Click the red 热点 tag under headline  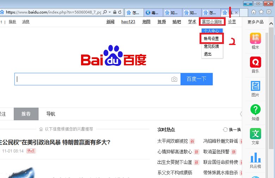click(31, 151)
